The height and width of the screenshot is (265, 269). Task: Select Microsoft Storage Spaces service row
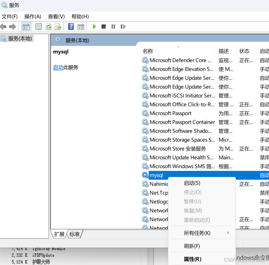click(205, 140)
